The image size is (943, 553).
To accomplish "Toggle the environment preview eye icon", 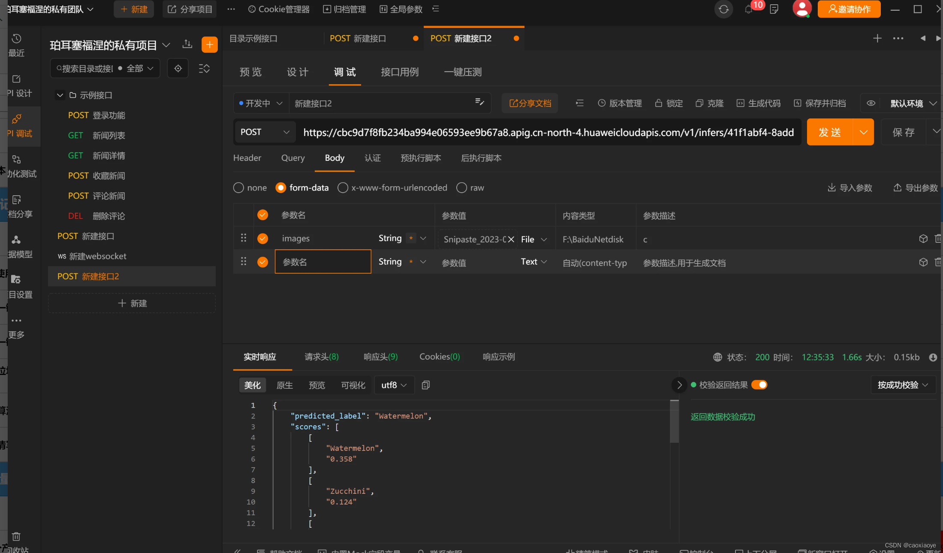I will click(871, 103).
